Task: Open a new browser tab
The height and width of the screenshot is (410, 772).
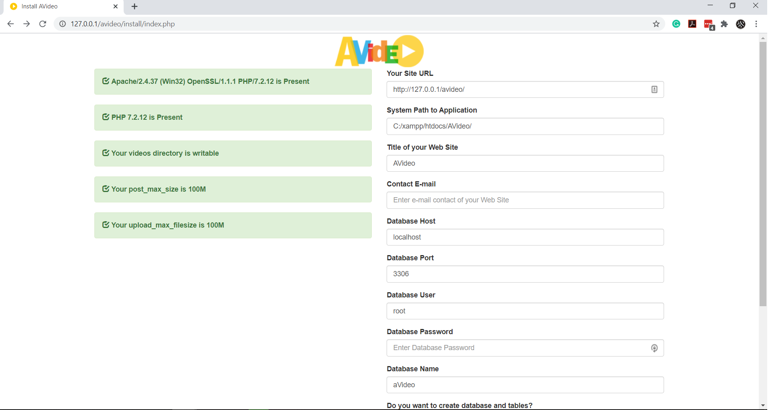Action: click(135, 6)
